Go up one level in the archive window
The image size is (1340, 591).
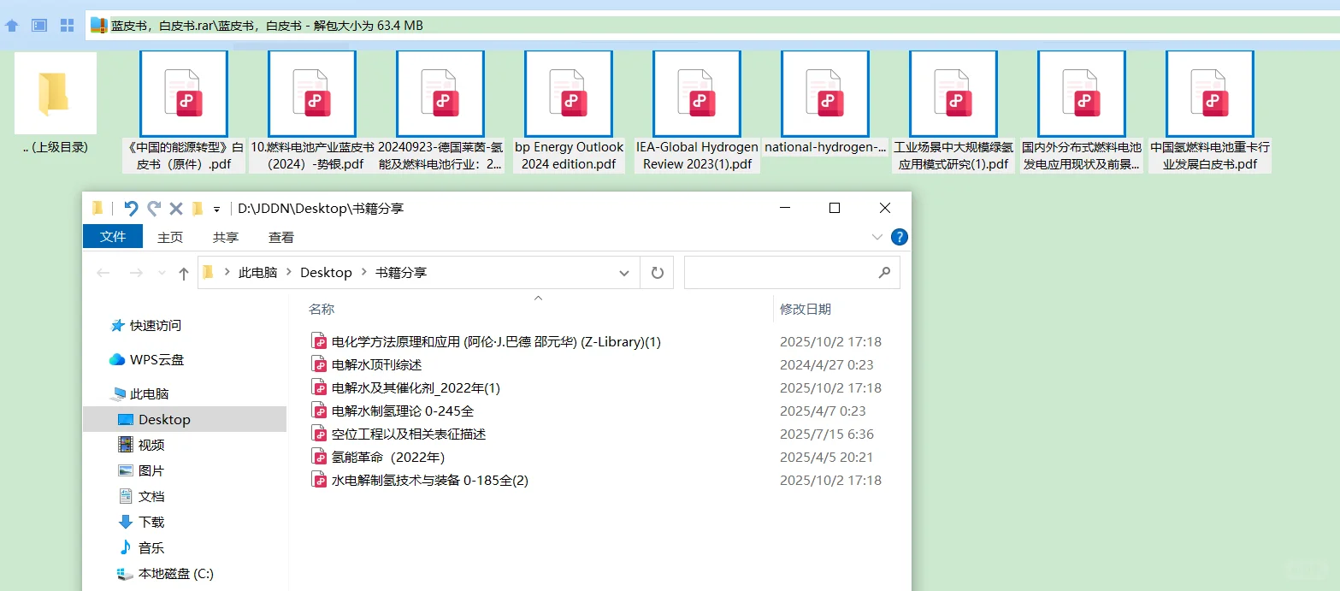12,26
